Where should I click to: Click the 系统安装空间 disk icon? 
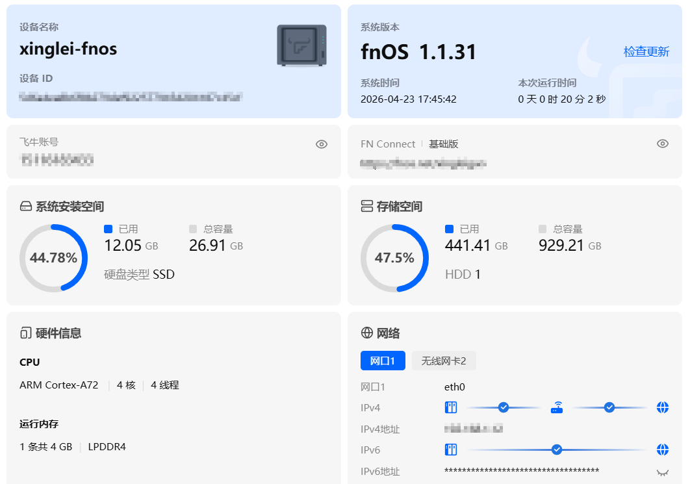[x=26, y=207]
